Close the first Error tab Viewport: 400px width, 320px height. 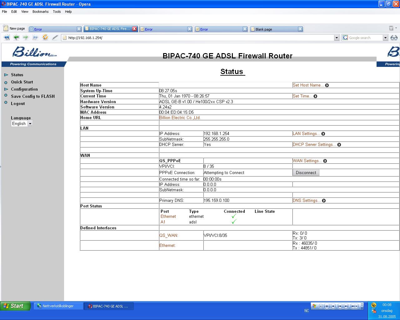[x=79, y=29]
